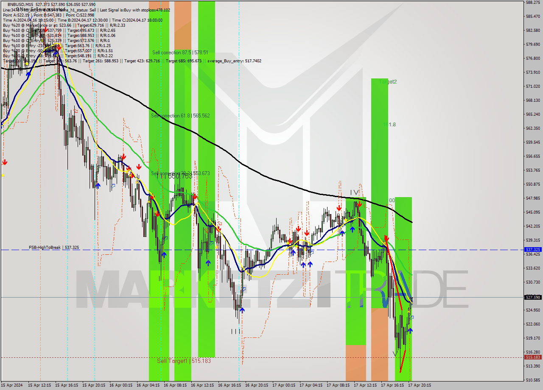Click the '16 Apr 08:15' time axis label
This screenshot has width=543, height=390.
(x=175, y=385)
